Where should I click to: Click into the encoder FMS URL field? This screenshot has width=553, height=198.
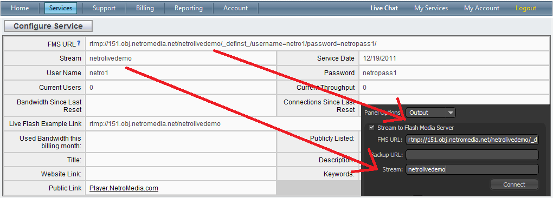point(472,140)
